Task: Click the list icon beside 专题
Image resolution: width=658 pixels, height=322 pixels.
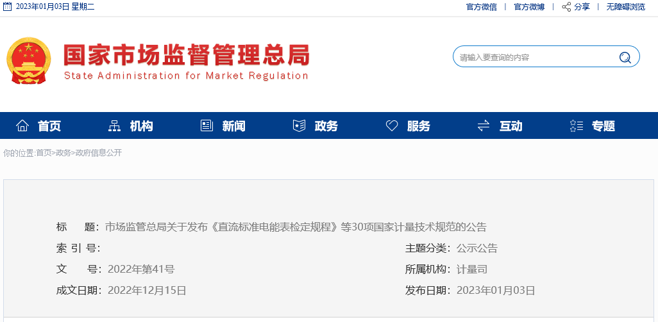Action: coord(576,125)
